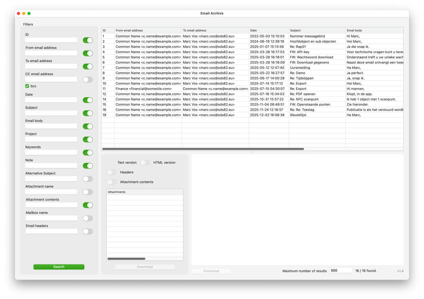Click the Mailbox name input field
Screen dimensions: 424x299
(x=51, y=218)
